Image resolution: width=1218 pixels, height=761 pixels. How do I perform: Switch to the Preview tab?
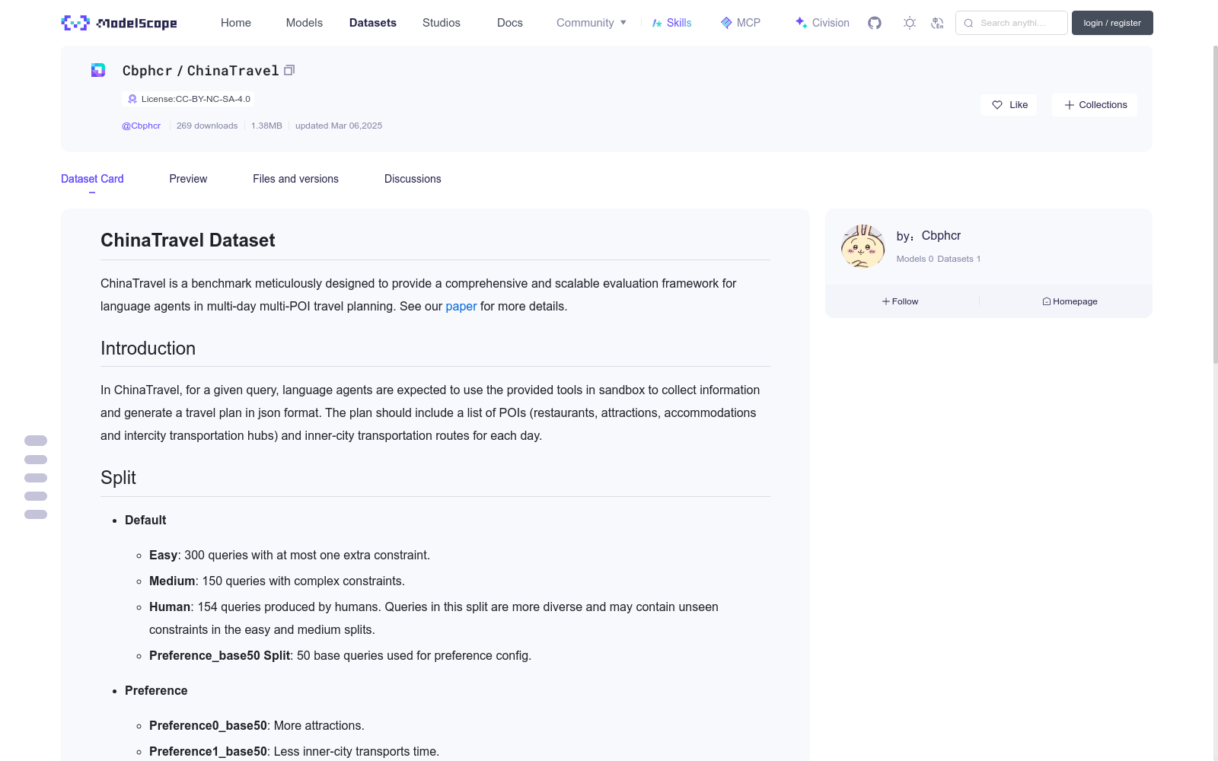tap(188, 179)
